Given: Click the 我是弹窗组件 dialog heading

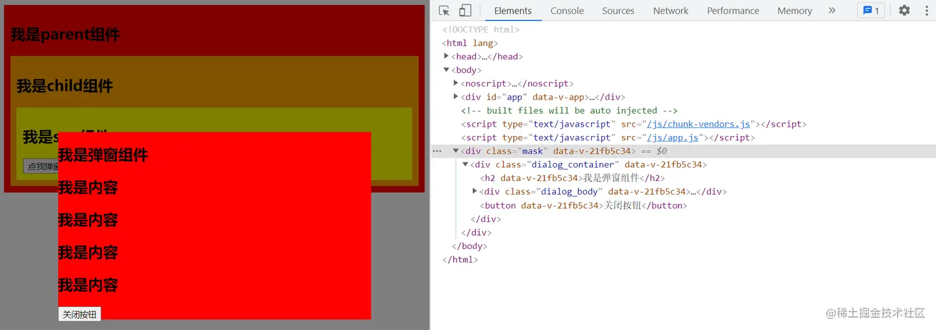Looking at the screenshot, I should 103,155.
